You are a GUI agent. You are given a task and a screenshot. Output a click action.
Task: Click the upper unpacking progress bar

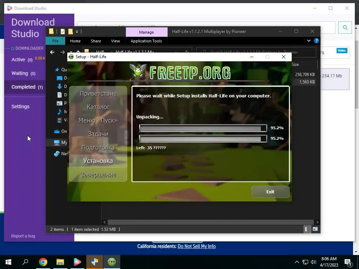pos(203,128)
